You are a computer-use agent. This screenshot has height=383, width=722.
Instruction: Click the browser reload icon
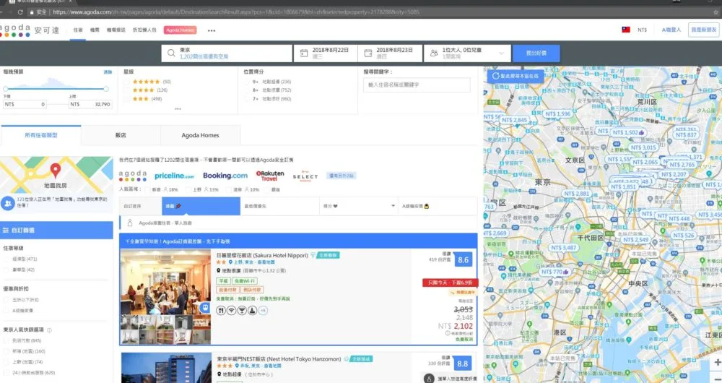pos(20,12)
